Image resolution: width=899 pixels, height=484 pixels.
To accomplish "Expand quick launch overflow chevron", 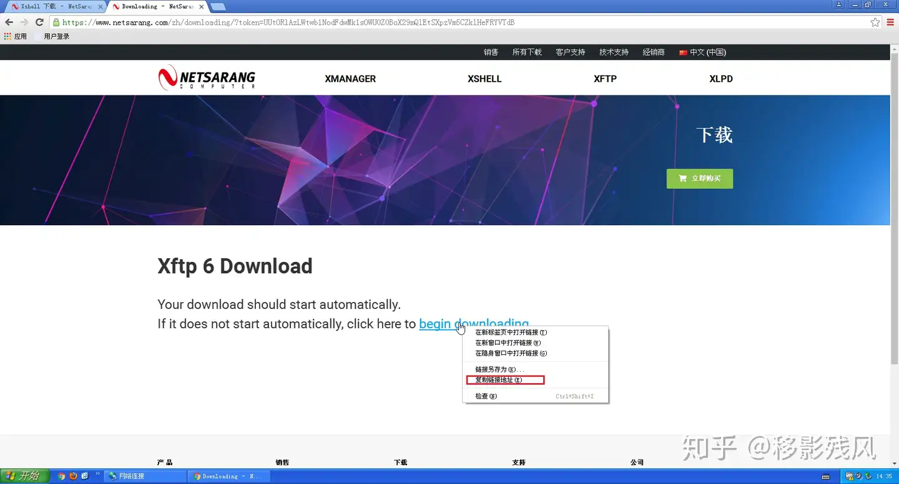I will pos(98,474).
